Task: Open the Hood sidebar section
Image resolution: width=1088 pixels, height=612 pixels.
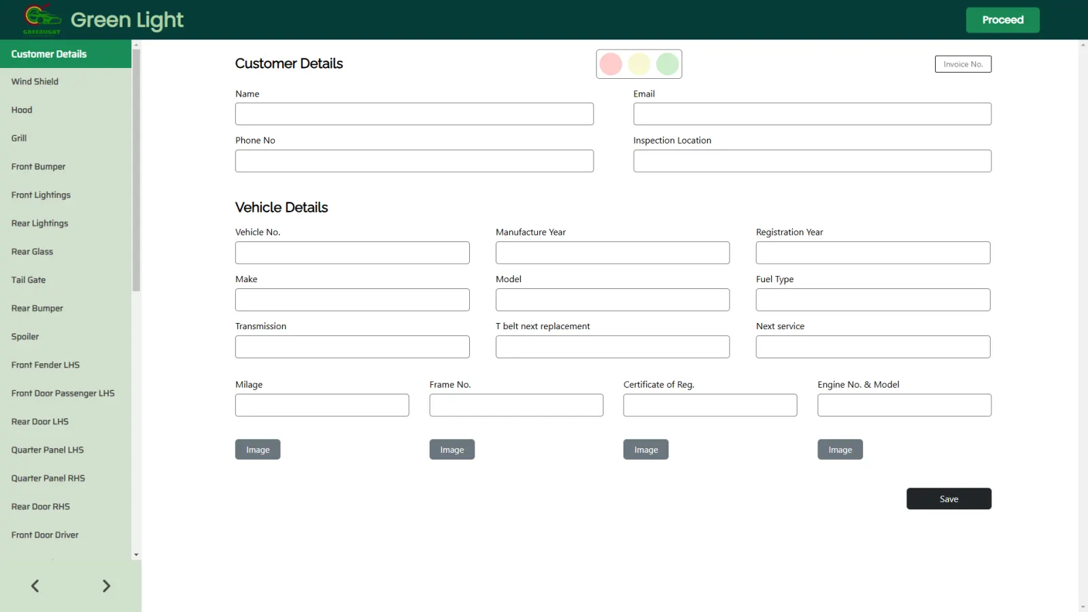Action: pyautogui.click(x=65, y=110)
